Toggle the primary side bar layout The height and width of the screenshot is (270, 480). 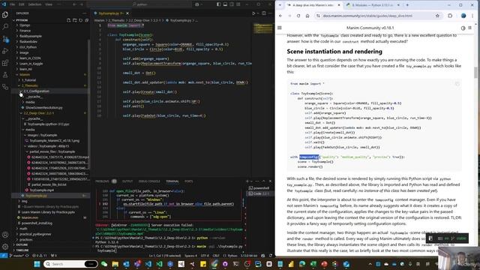(218, 4)
